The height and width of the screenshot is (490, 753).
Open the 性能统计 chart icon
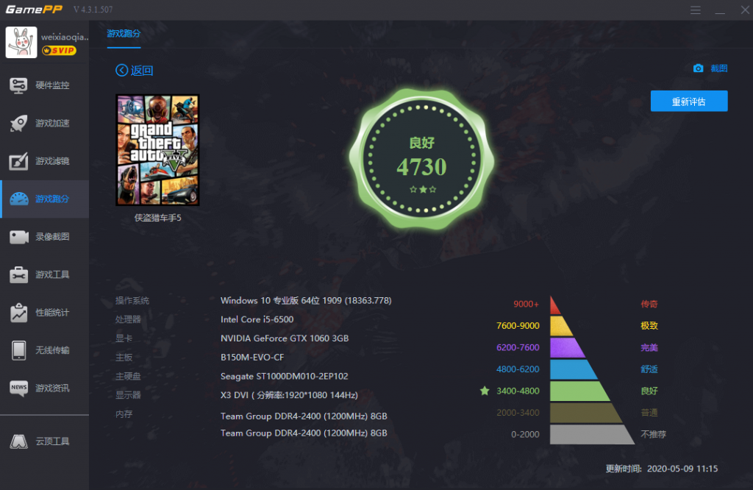tap(18, 313)
